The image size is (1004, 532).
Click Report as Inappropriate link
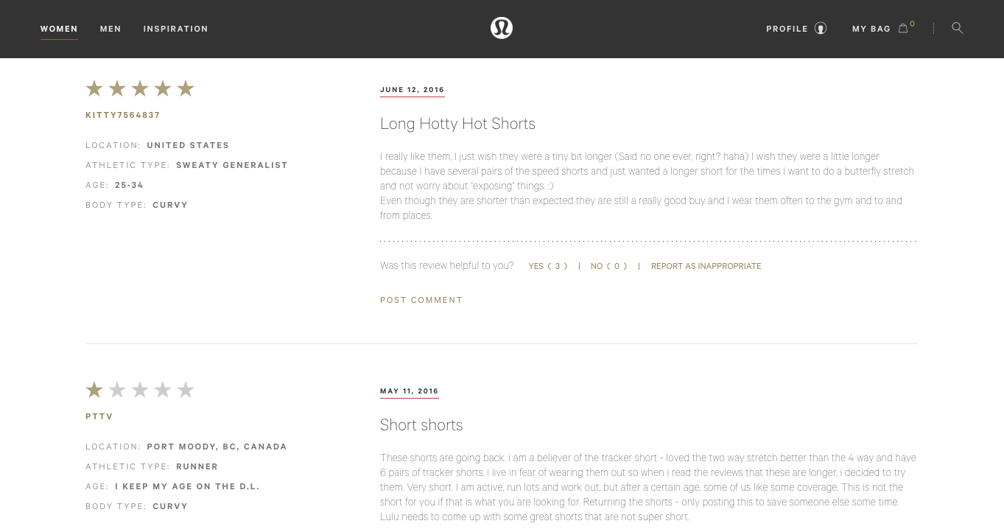(x=706, y=266)
